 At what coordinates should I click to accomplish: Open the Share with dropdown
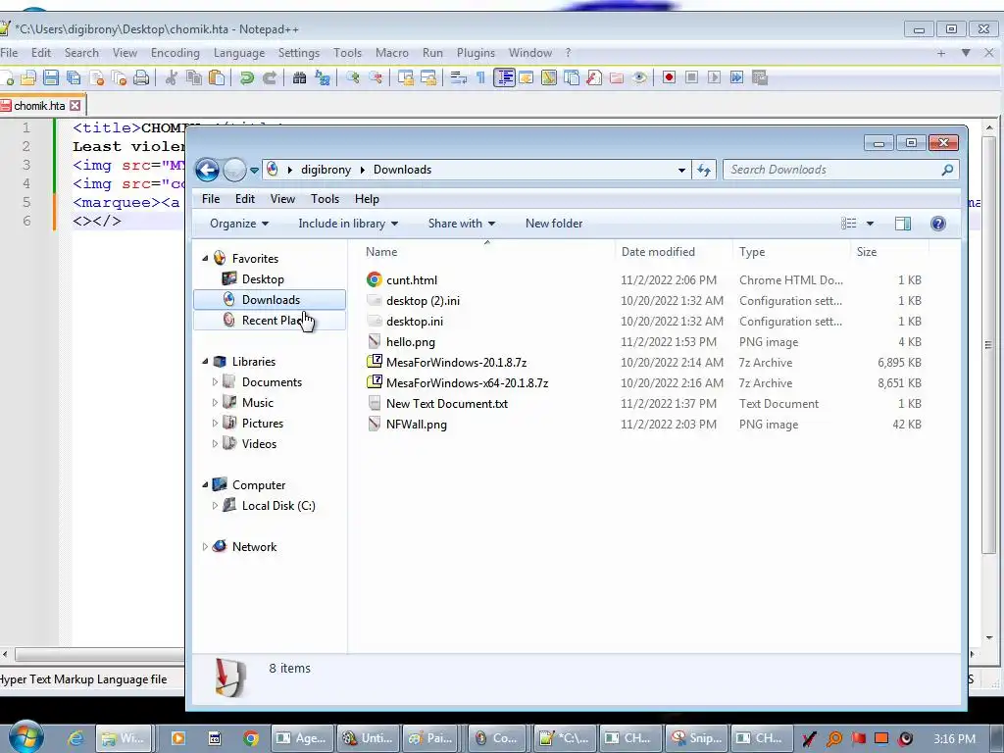(462, 224)
